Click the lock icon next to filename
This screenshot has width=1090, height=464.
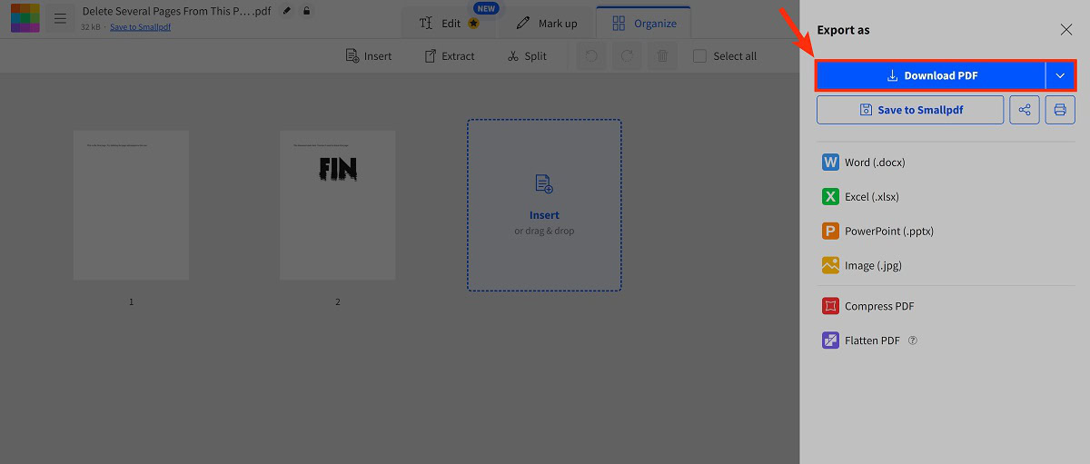pos(307,11)
